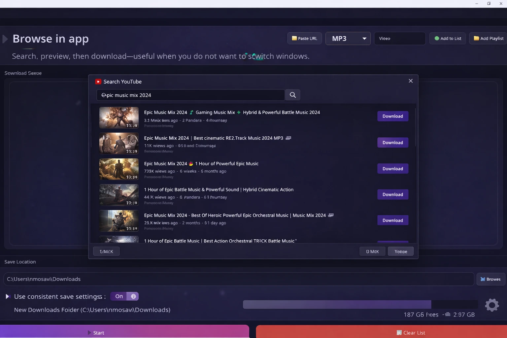The image size is (507, 338).
Task: Click the search query text field
Action: (190, 95)
